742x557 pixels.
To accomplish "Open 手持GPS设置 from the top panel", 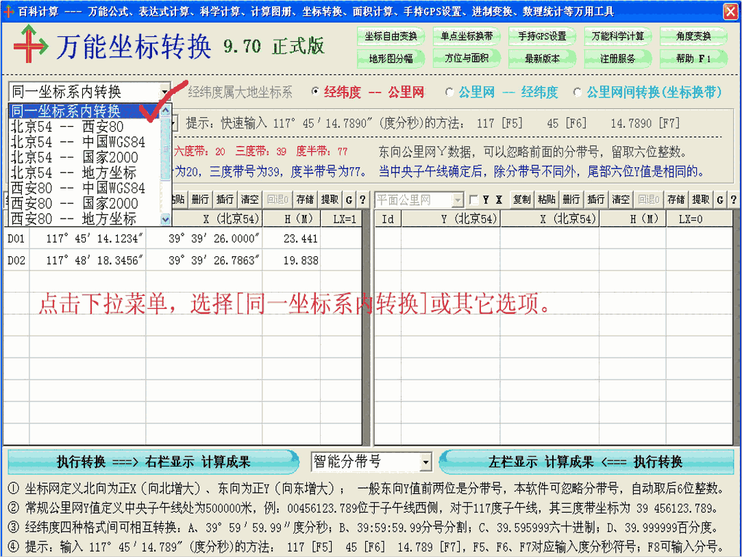I will pyautogui.click(x=541, y=36).
